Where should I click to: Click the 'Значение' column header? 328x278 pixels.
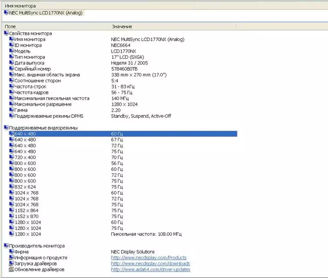pyautogui.click(x=173, y=26)
